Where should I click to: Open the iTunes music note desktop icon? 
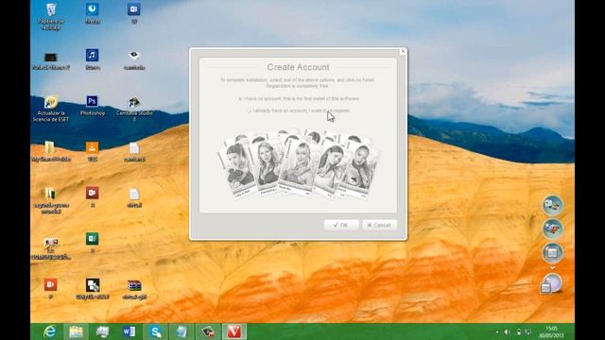click(x=93, y=59)
